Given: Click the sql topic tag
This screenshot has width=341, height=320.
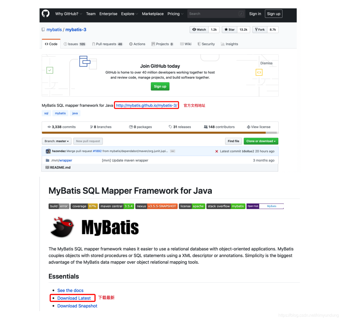Looking at the screenshot, I should pyautogui.click(x=46, y=113).
